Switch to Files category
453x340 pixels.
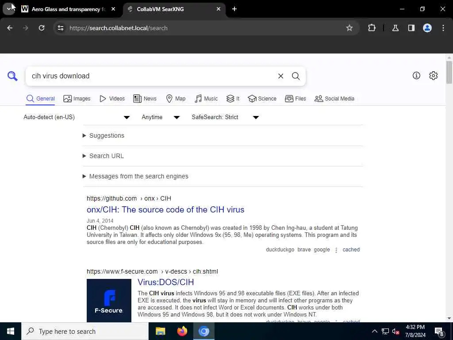(x=295, y=99)
